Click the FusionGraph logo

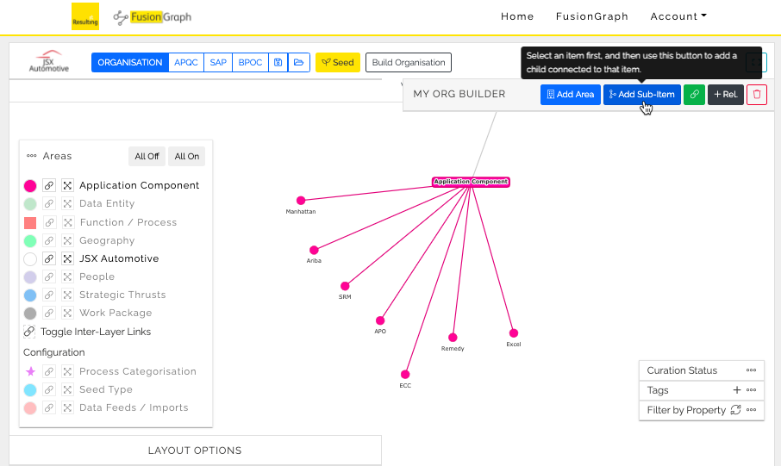click(153, 17)
